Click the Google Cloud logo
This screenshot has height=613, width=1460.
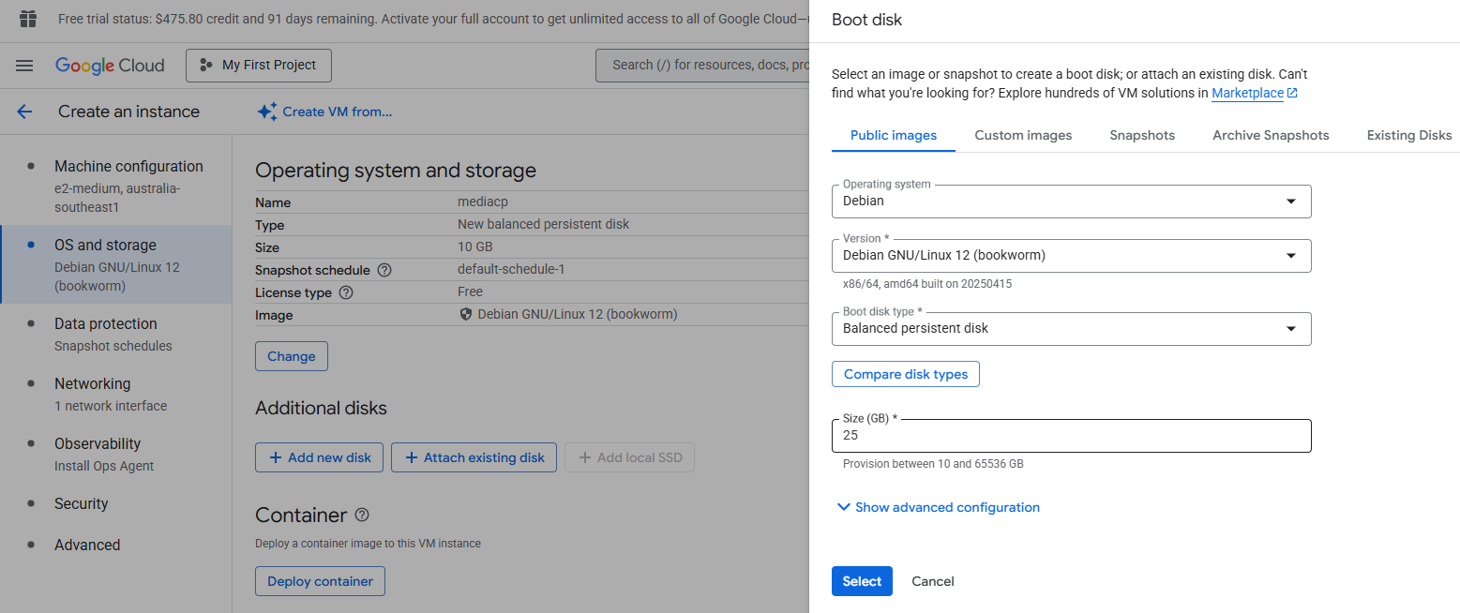click(110, 66)
